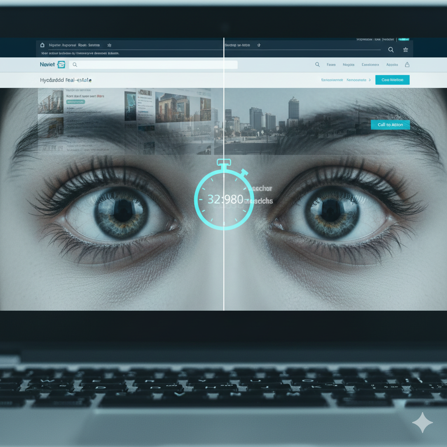Image resolution: width=447 pixels, height=447 pixels.
Task: Click the small green button under listing title
Action: click(x=76, y=102)
